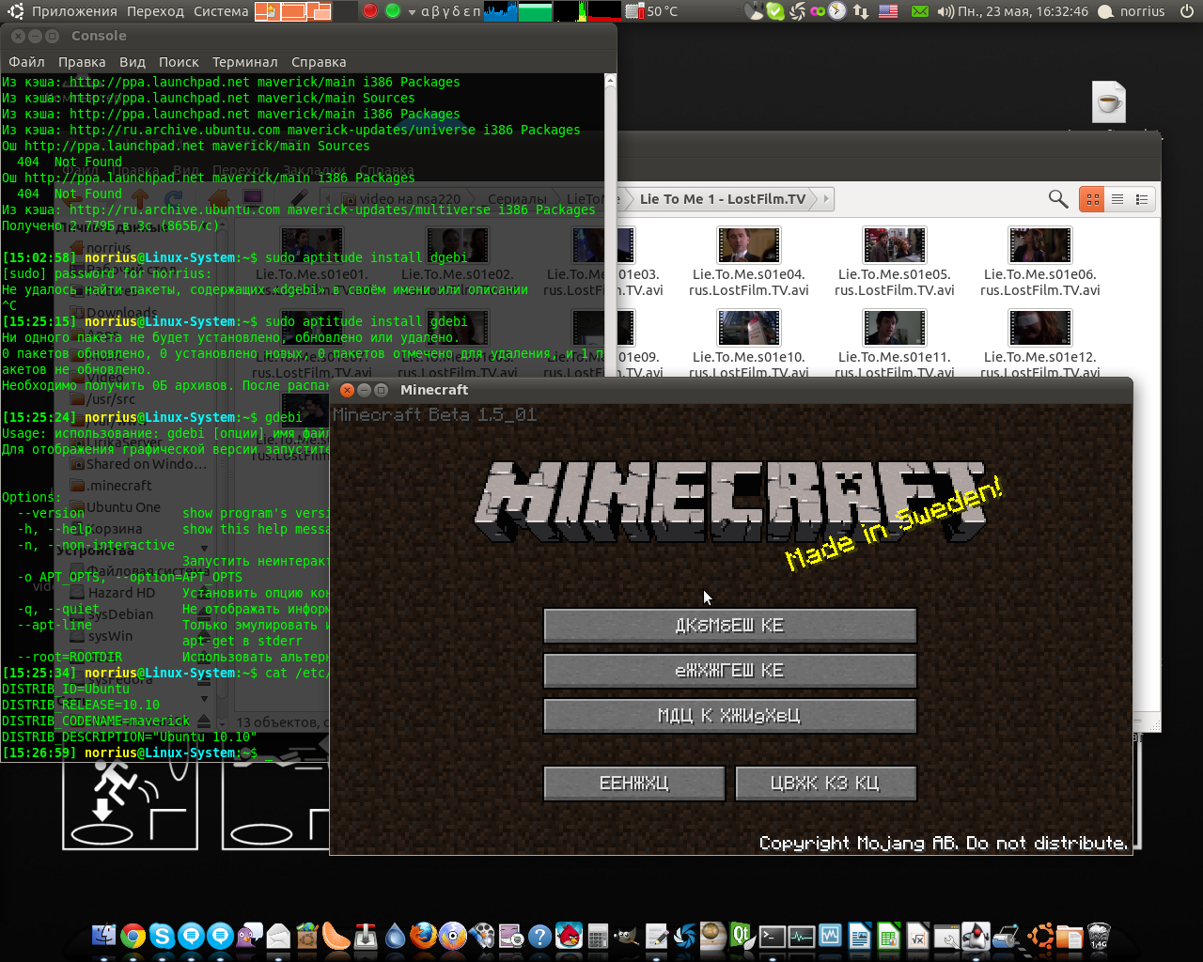
Task: Open Переход menu in top panel
Action: point(155,11)
